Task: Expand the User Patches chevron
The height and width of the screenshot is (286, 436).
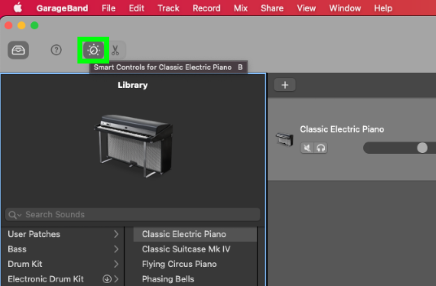Action: click(116, 234)
